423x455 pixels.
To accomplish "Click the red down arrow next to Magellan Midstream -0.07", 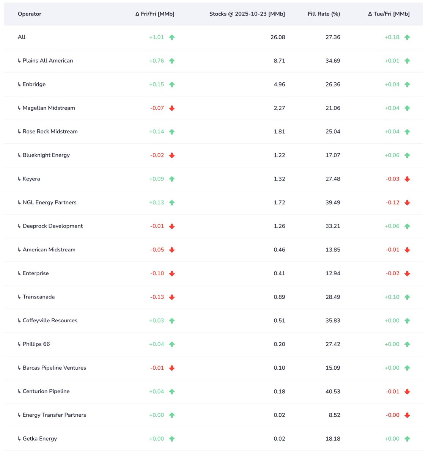I will pyautogui.click(x=172, y=108).
